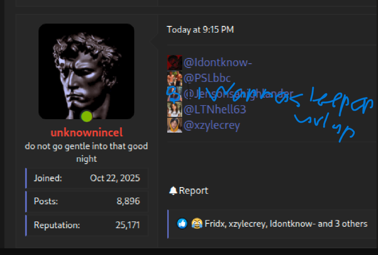The height and width of the screenshot is (255, 378).
Task: Open the avatar beside the Jensonsanghvander mention
Action: 175,94
